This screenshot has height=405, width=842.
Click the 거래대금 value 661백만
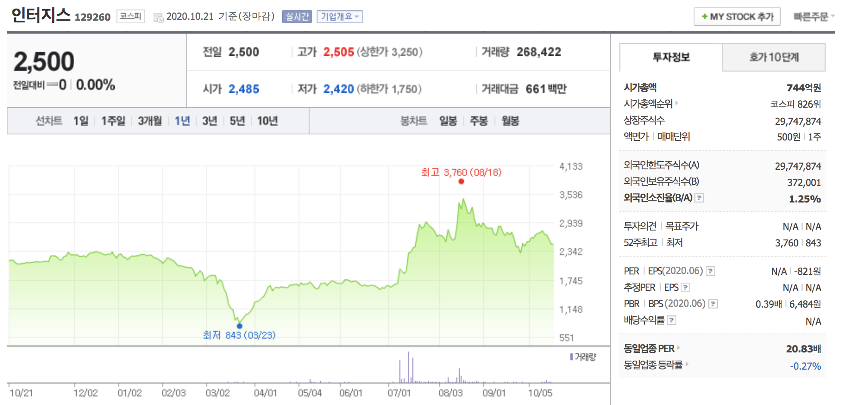tap(546, 89)
